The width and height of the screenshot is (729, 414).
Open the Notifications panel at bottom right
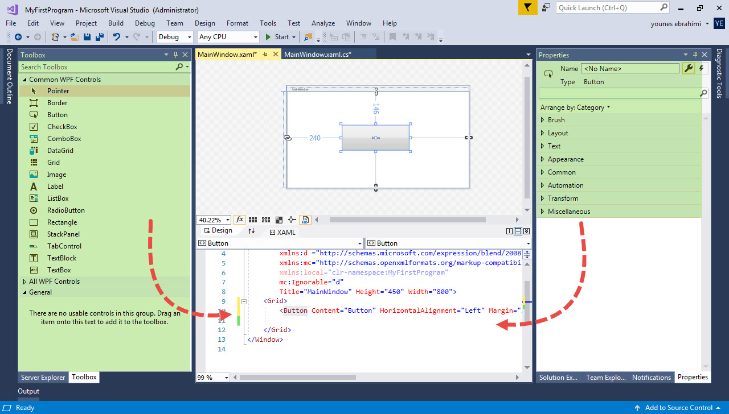651,377
